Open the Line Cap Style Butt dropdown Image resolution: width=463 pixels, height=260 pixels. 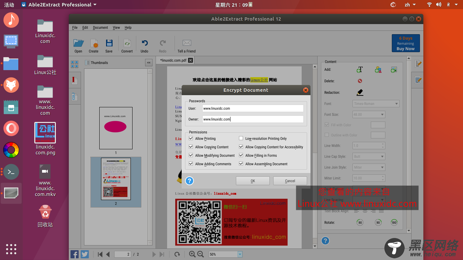click(369, 156)
